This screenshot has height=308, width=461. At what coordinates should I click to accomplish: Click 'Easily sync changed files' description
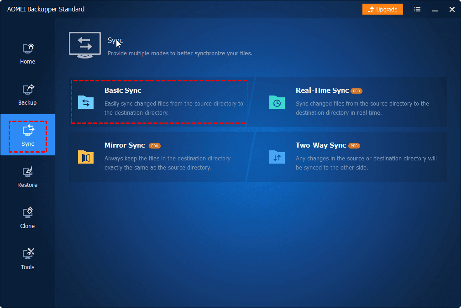click(x=174, y=108)
